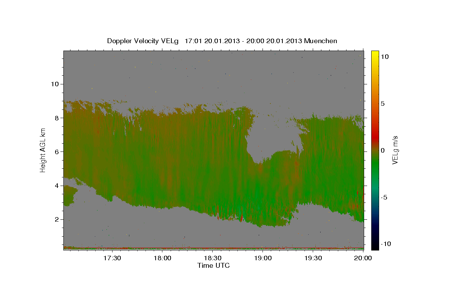Click the height tick label 10
The height and width of the screenshot is (300, 450).
[x=54, y=84]
